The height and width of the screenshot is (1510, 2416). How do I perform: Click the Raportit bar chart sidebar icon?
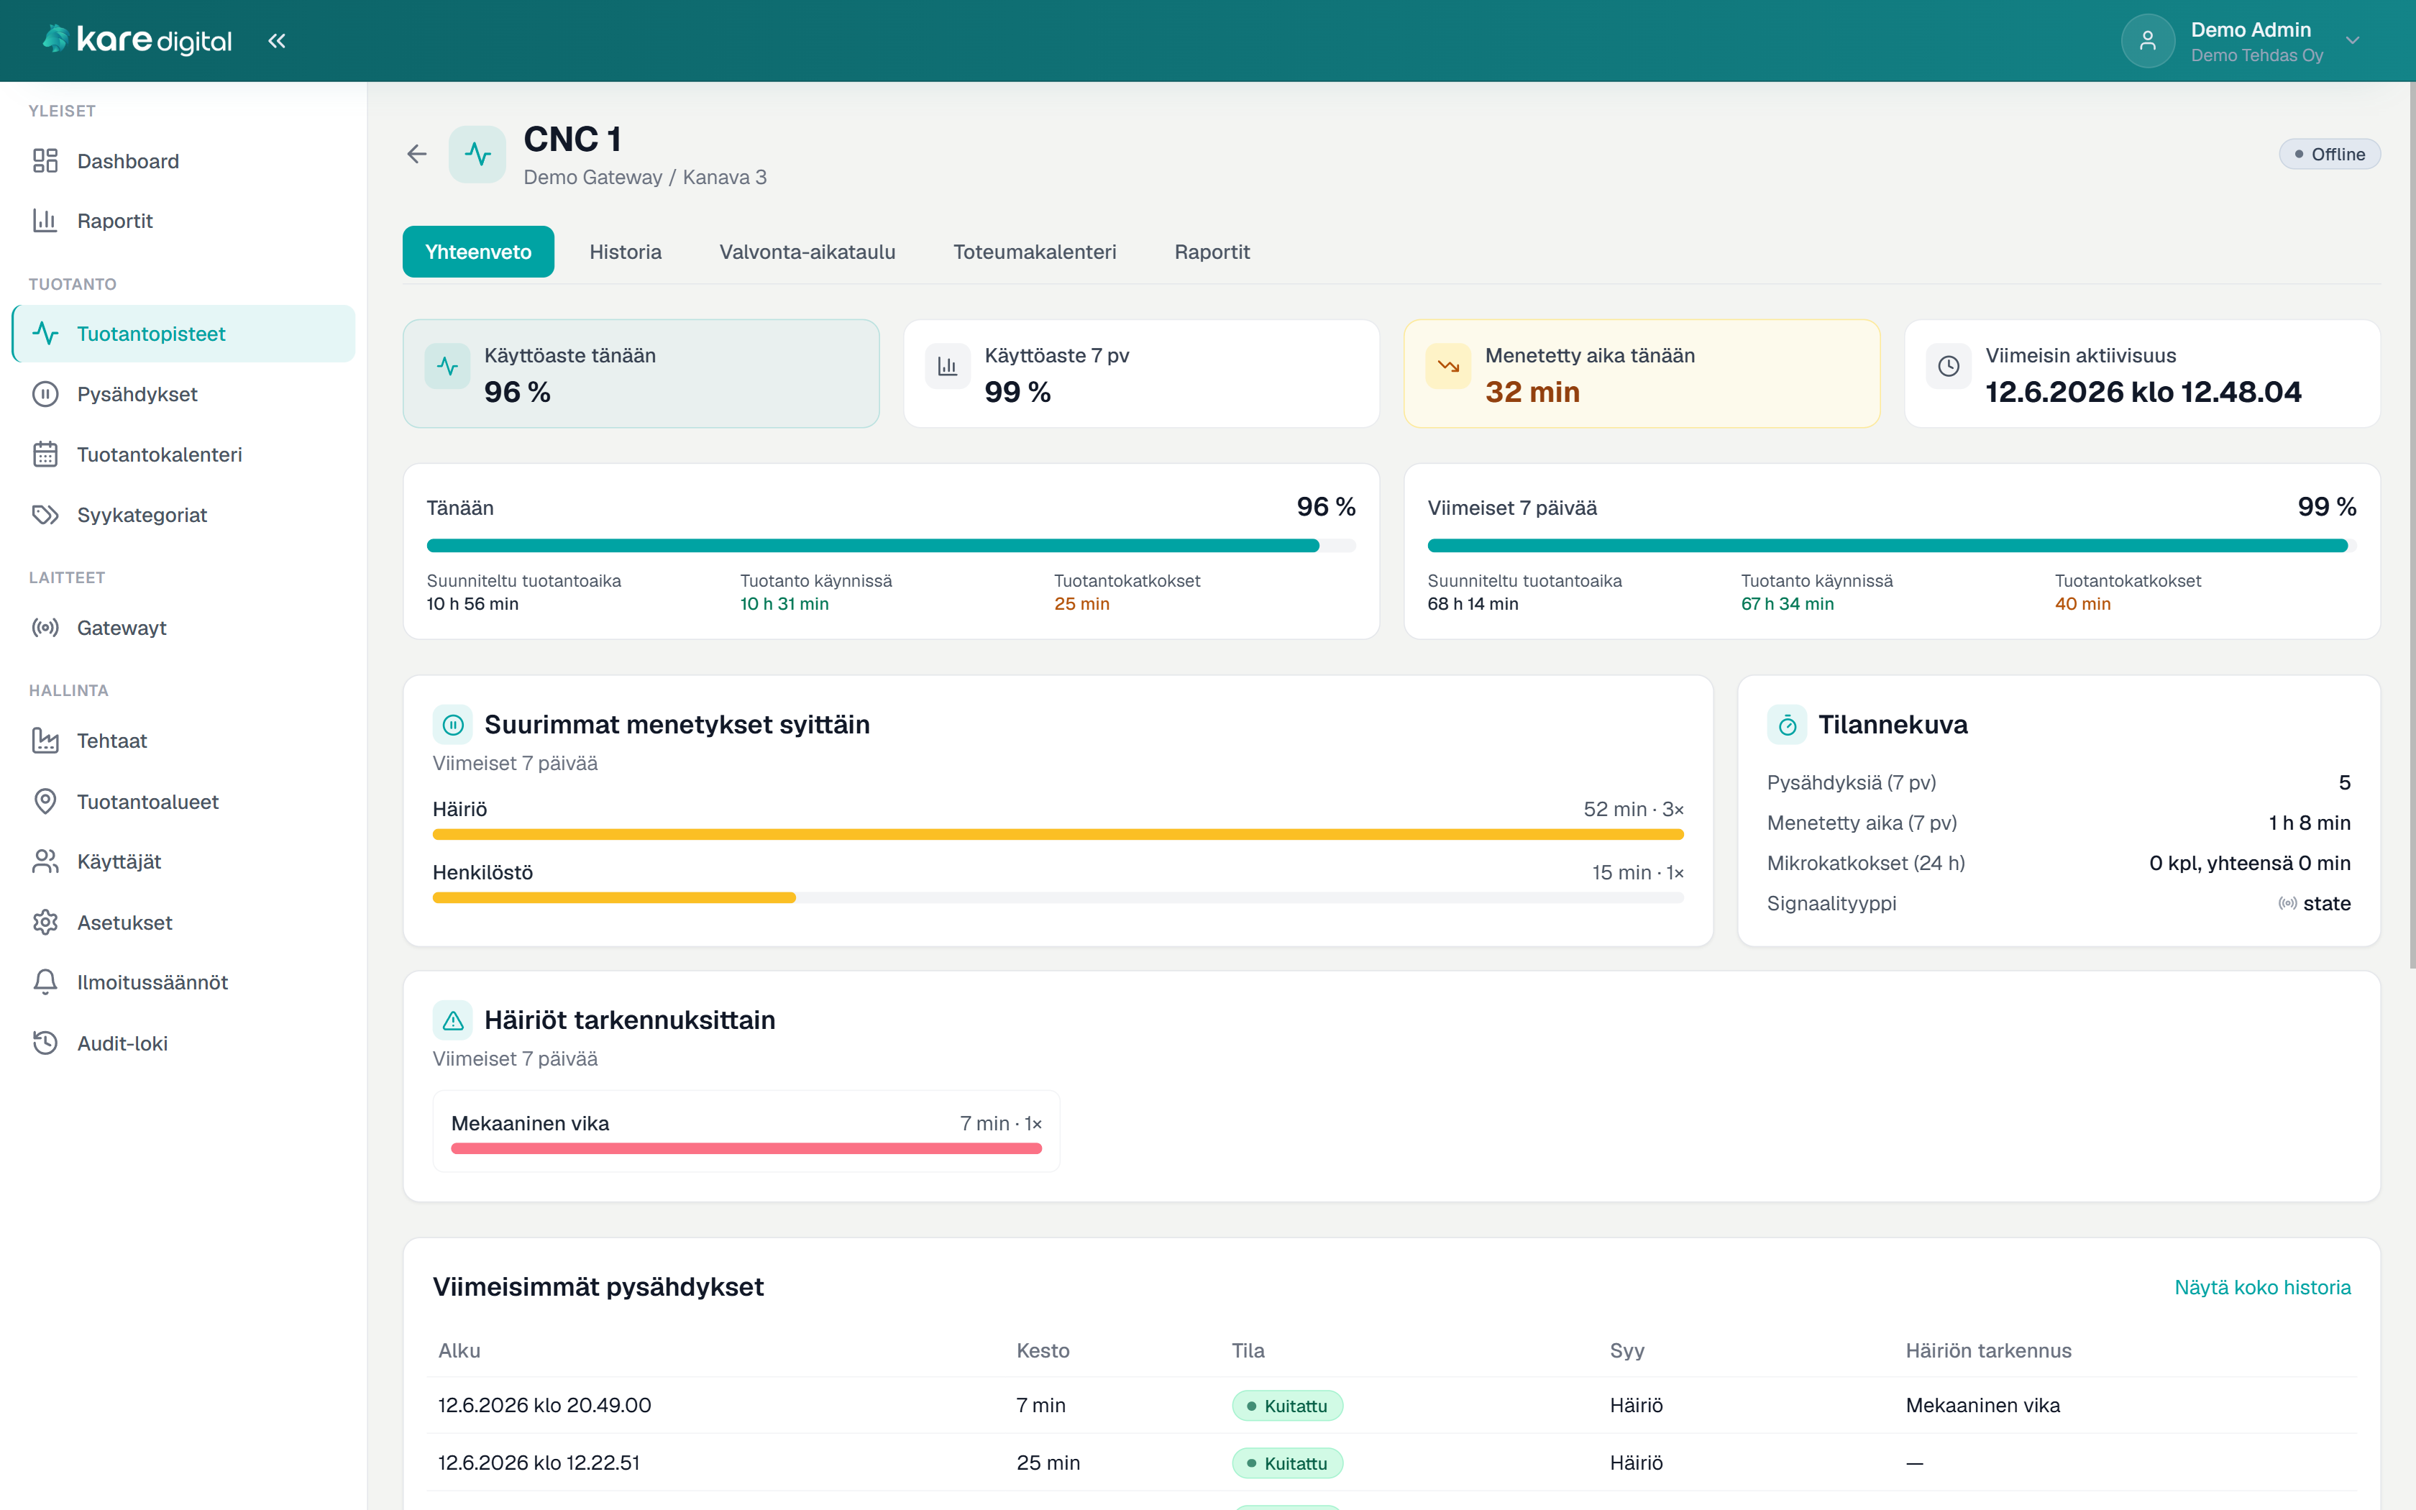pos(45,221)
